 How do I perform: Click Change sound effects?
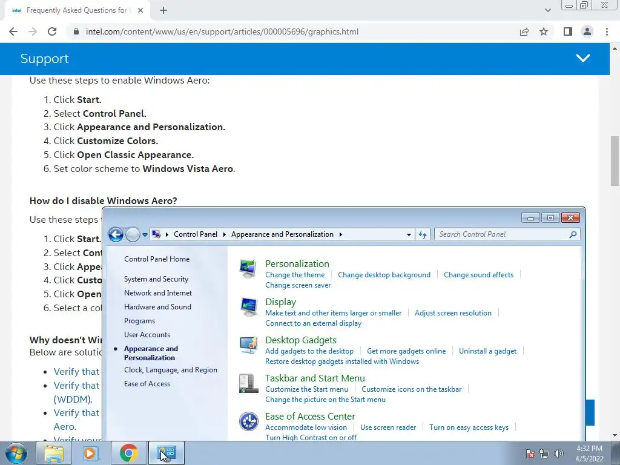[478, 275]
